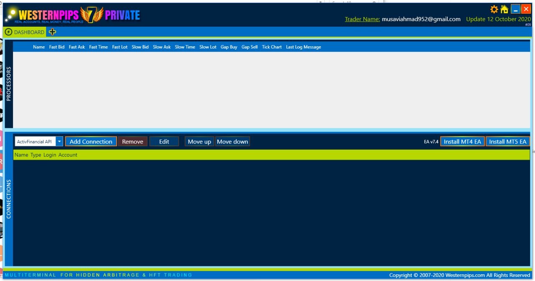The height and width of the screenshot is (281, 535).
Task: Select the Type column header in Connections
Action: 36,155
